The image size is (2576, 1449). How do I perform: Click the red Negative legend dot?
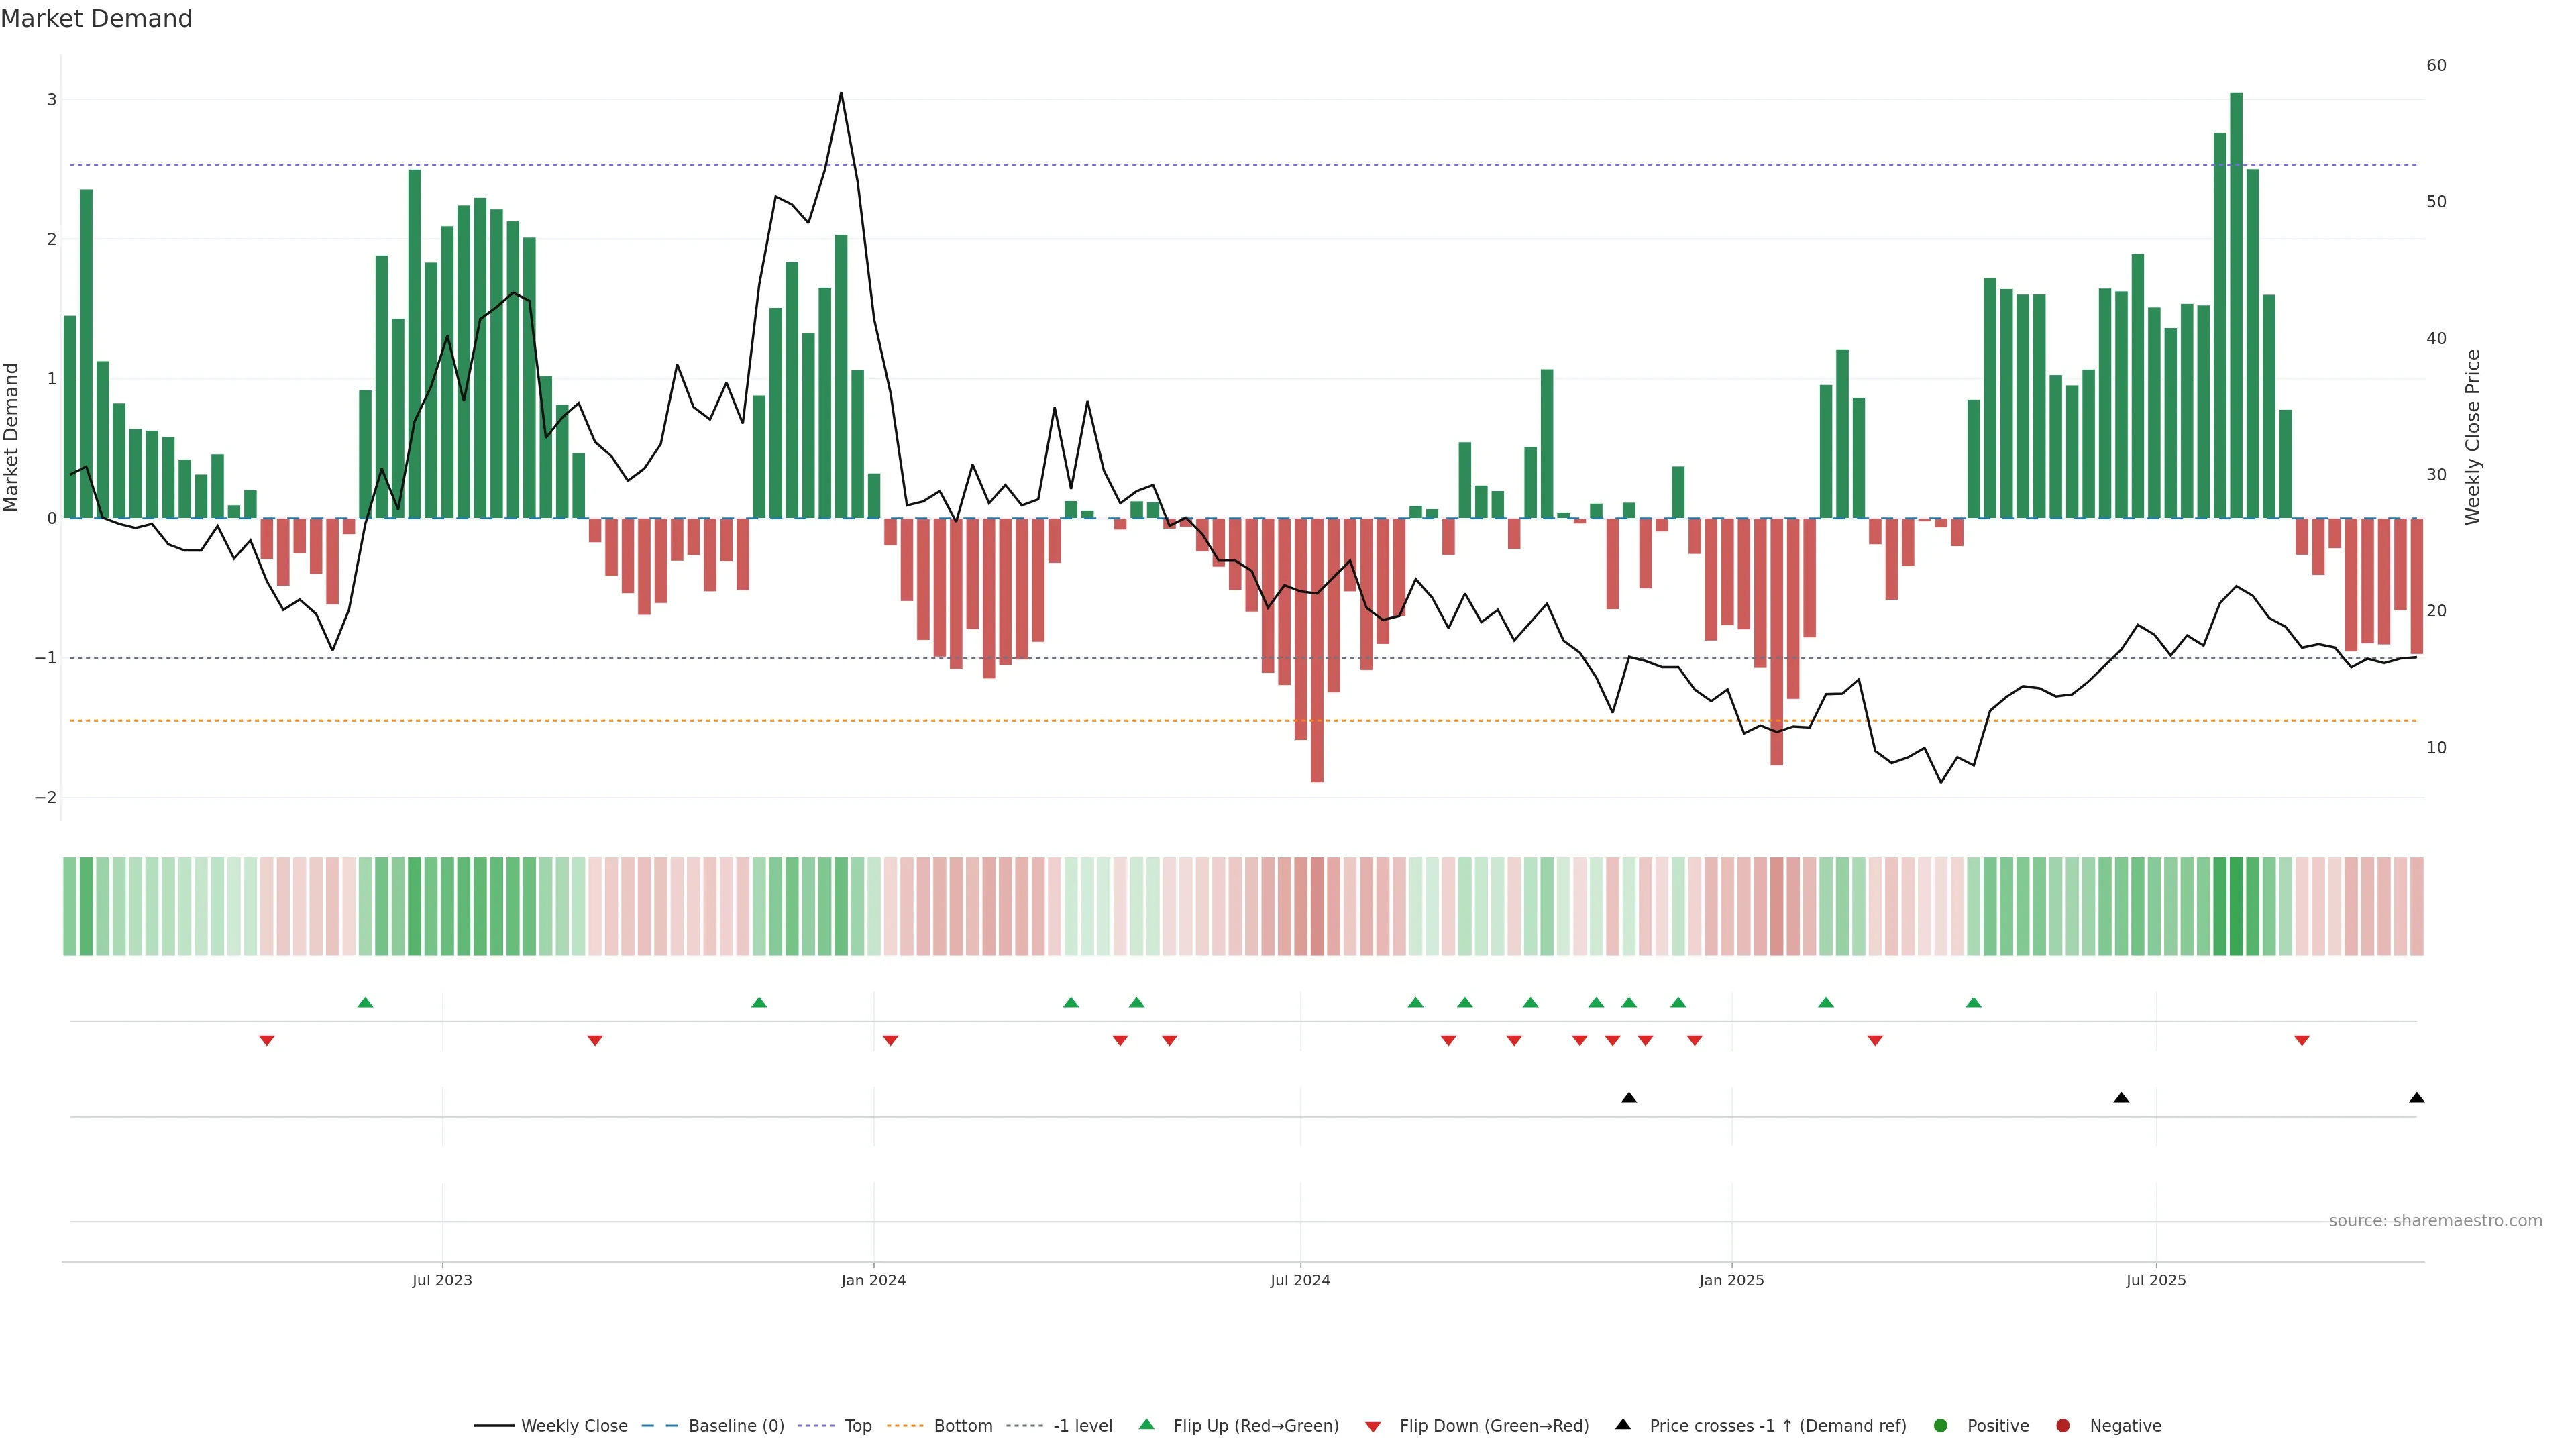(x=2063, y=1425)
